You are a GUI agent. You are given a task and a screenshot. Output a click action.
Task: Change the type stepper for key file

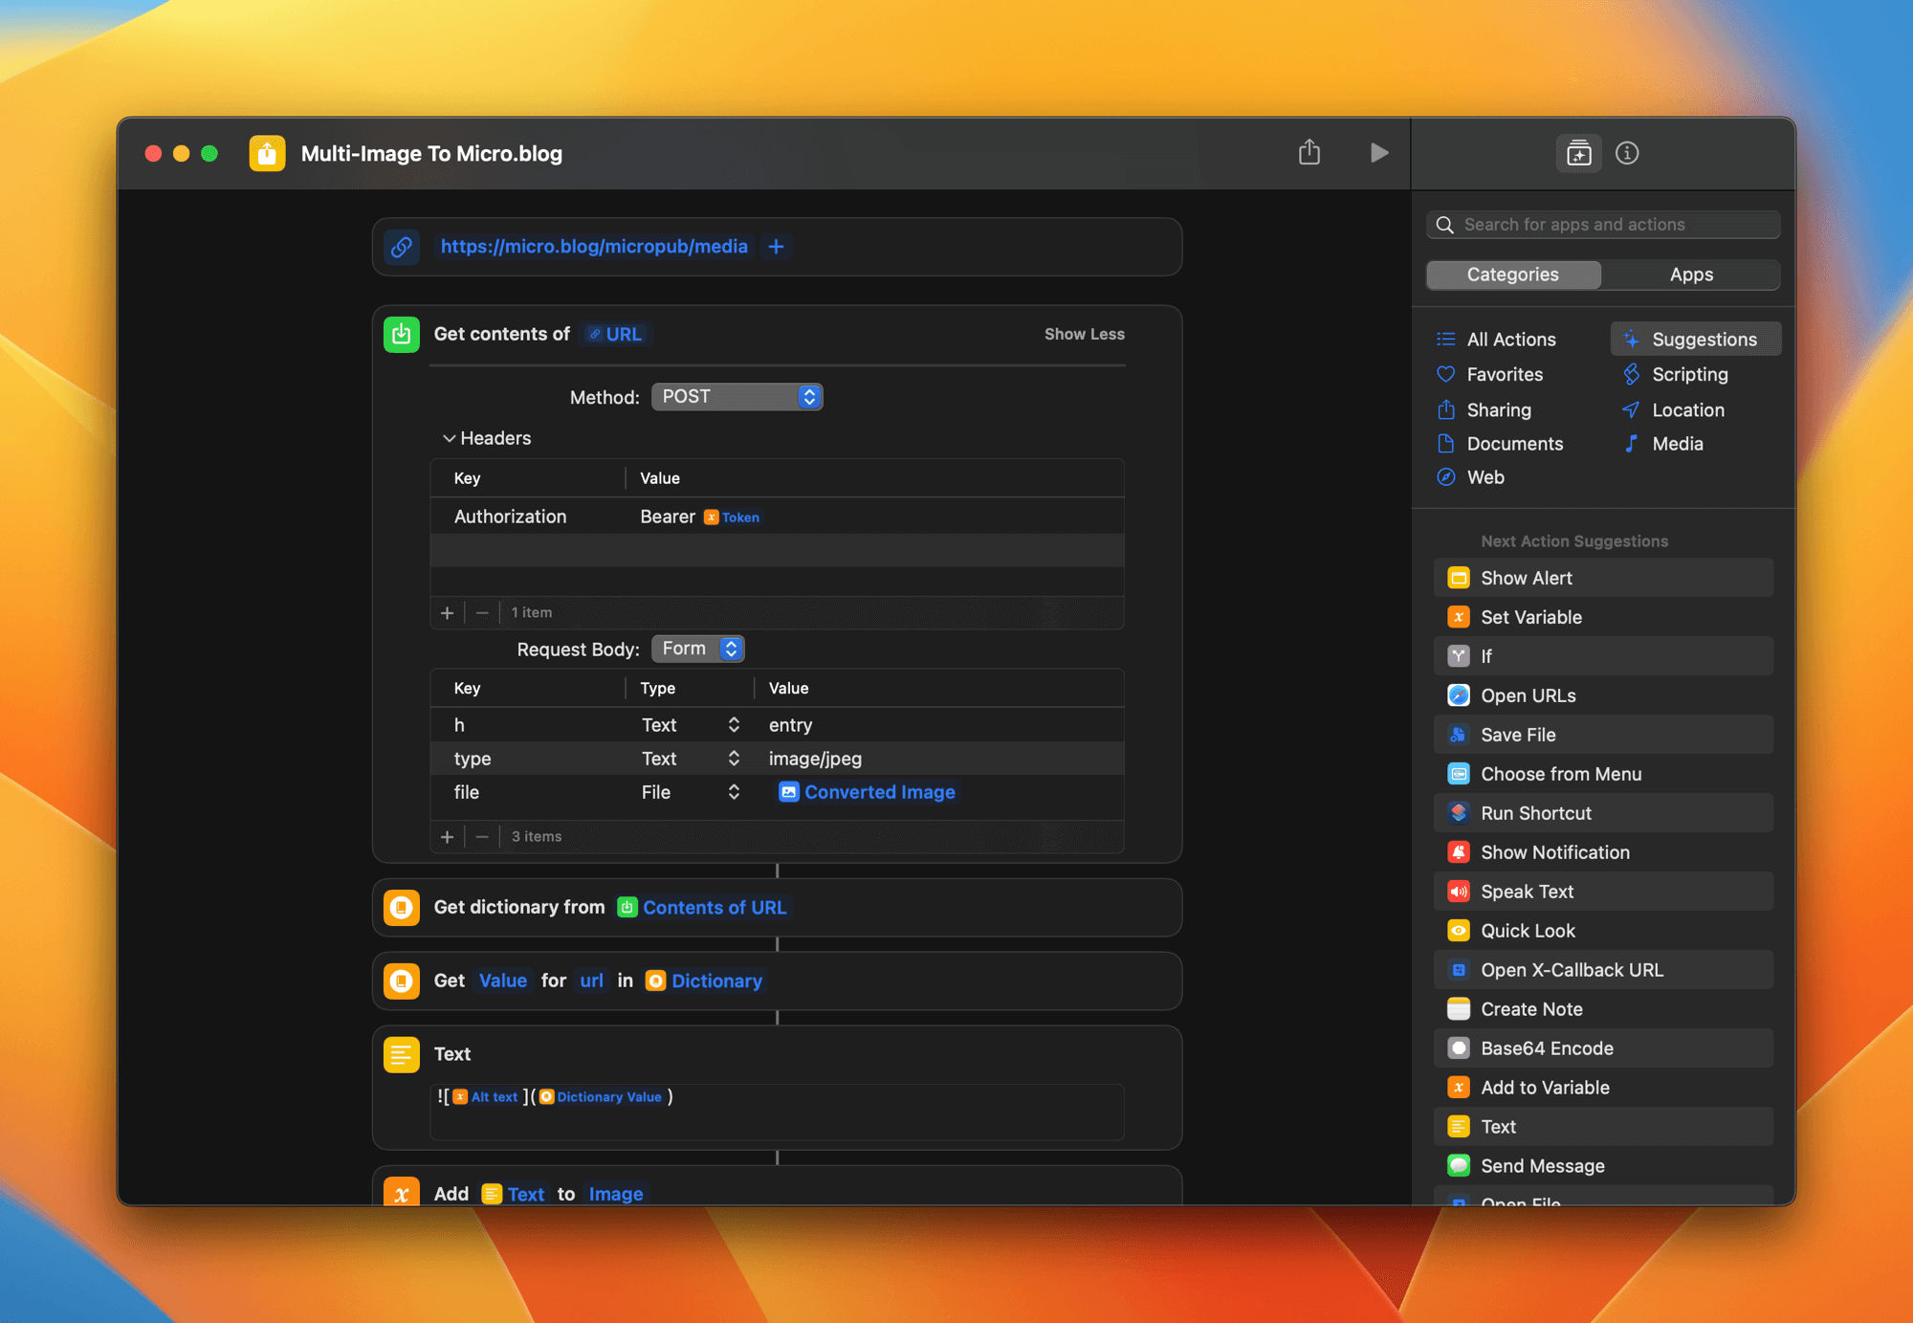(x=734, y=792)
